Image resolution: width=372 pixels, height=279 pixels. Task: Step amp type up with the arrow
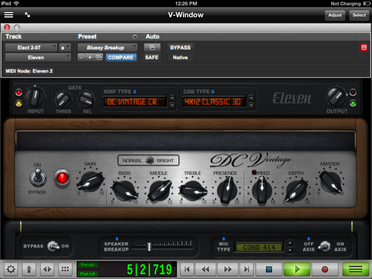tap(172, 98)
